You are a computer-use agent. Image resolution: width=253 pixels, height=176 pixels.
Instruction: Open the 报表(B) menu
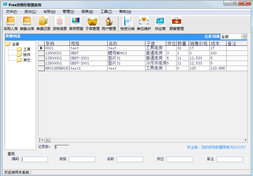(87, 12)
